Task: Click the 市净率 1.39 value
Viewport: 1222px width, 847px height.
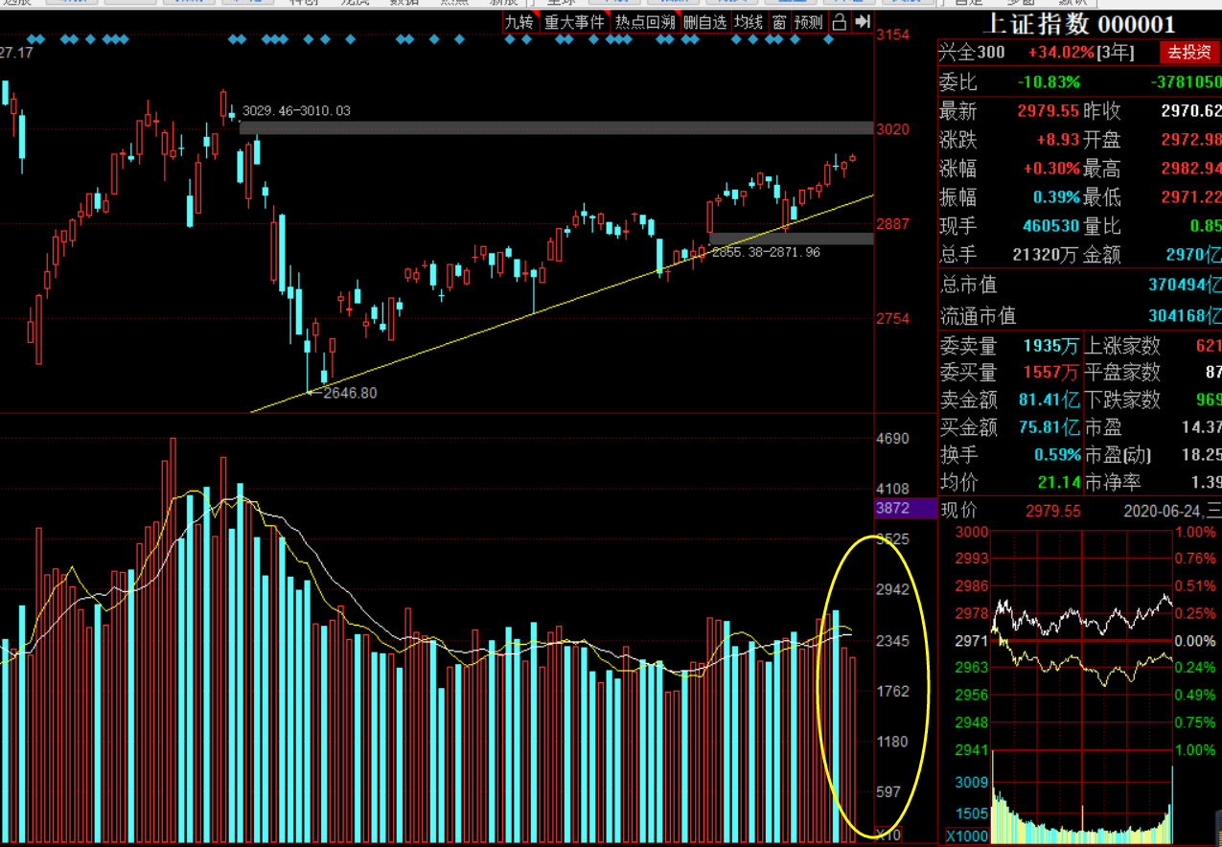Action: (x=1207, y=483)
